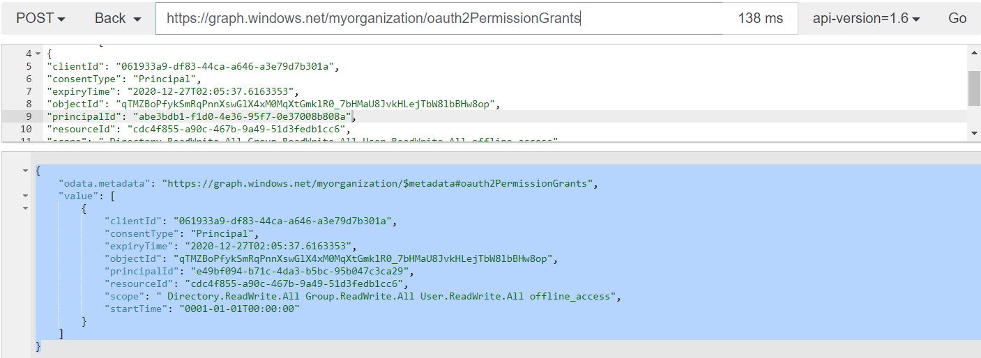This screenshot has width=981, height=358.
Task: Click request editor scrollbar down arrow
Action: tap(974, 132)
